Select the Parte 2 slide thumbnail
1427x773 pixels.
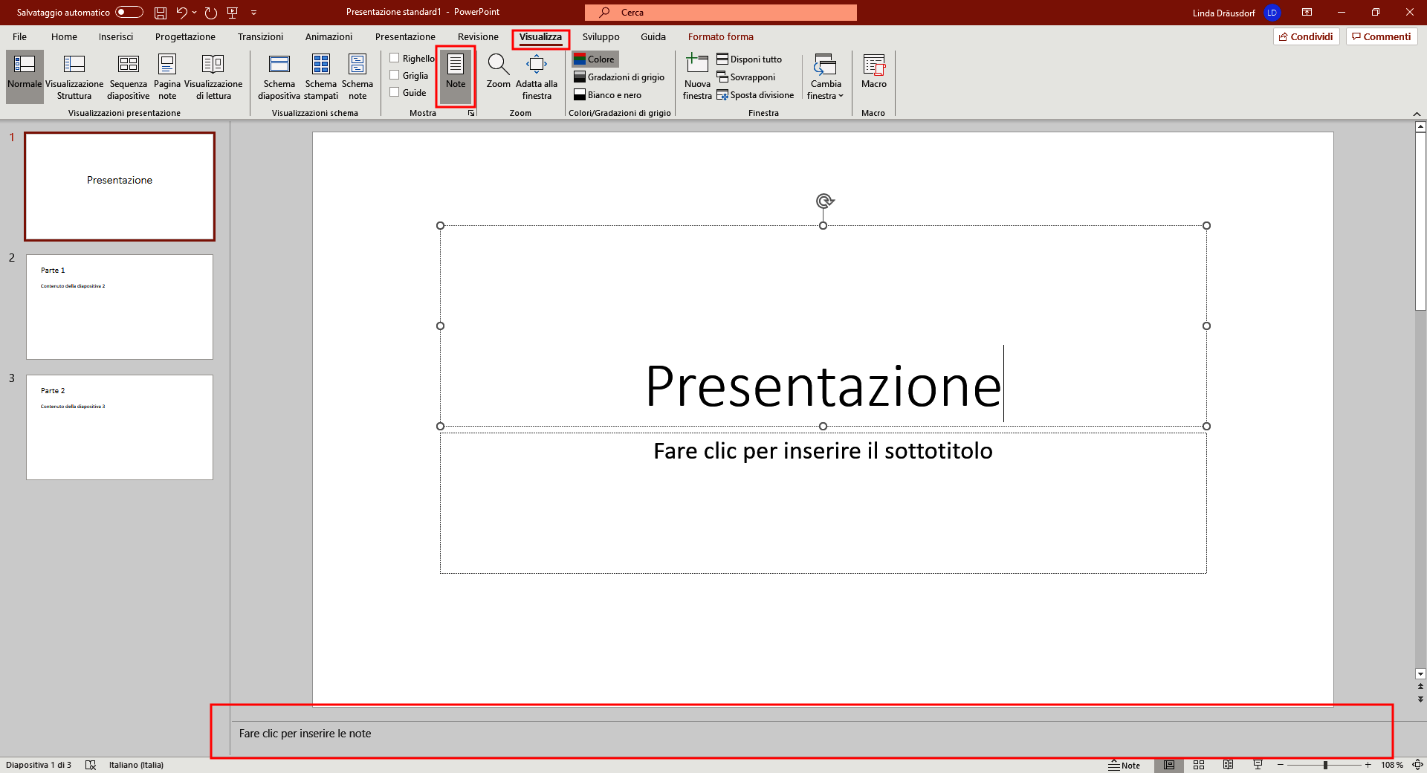tap(119, 427)
